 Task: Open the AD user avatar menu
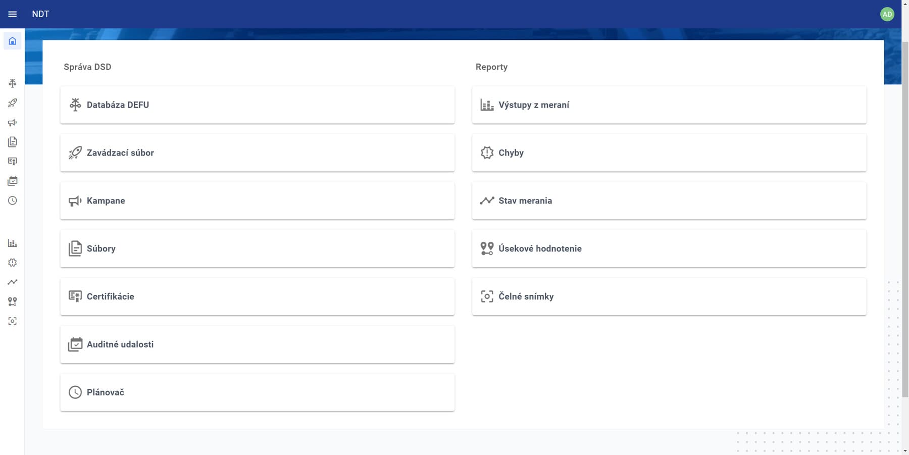[887, 14]
